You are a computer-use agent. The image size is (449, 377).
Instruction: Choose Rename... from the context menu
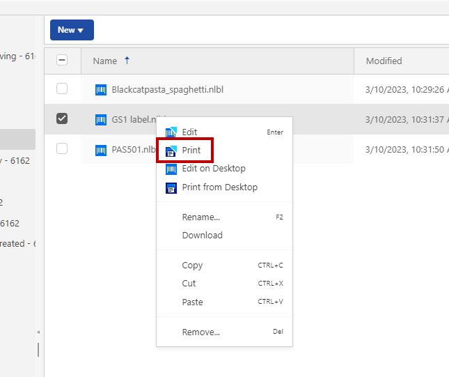click(x=200, y=217)
